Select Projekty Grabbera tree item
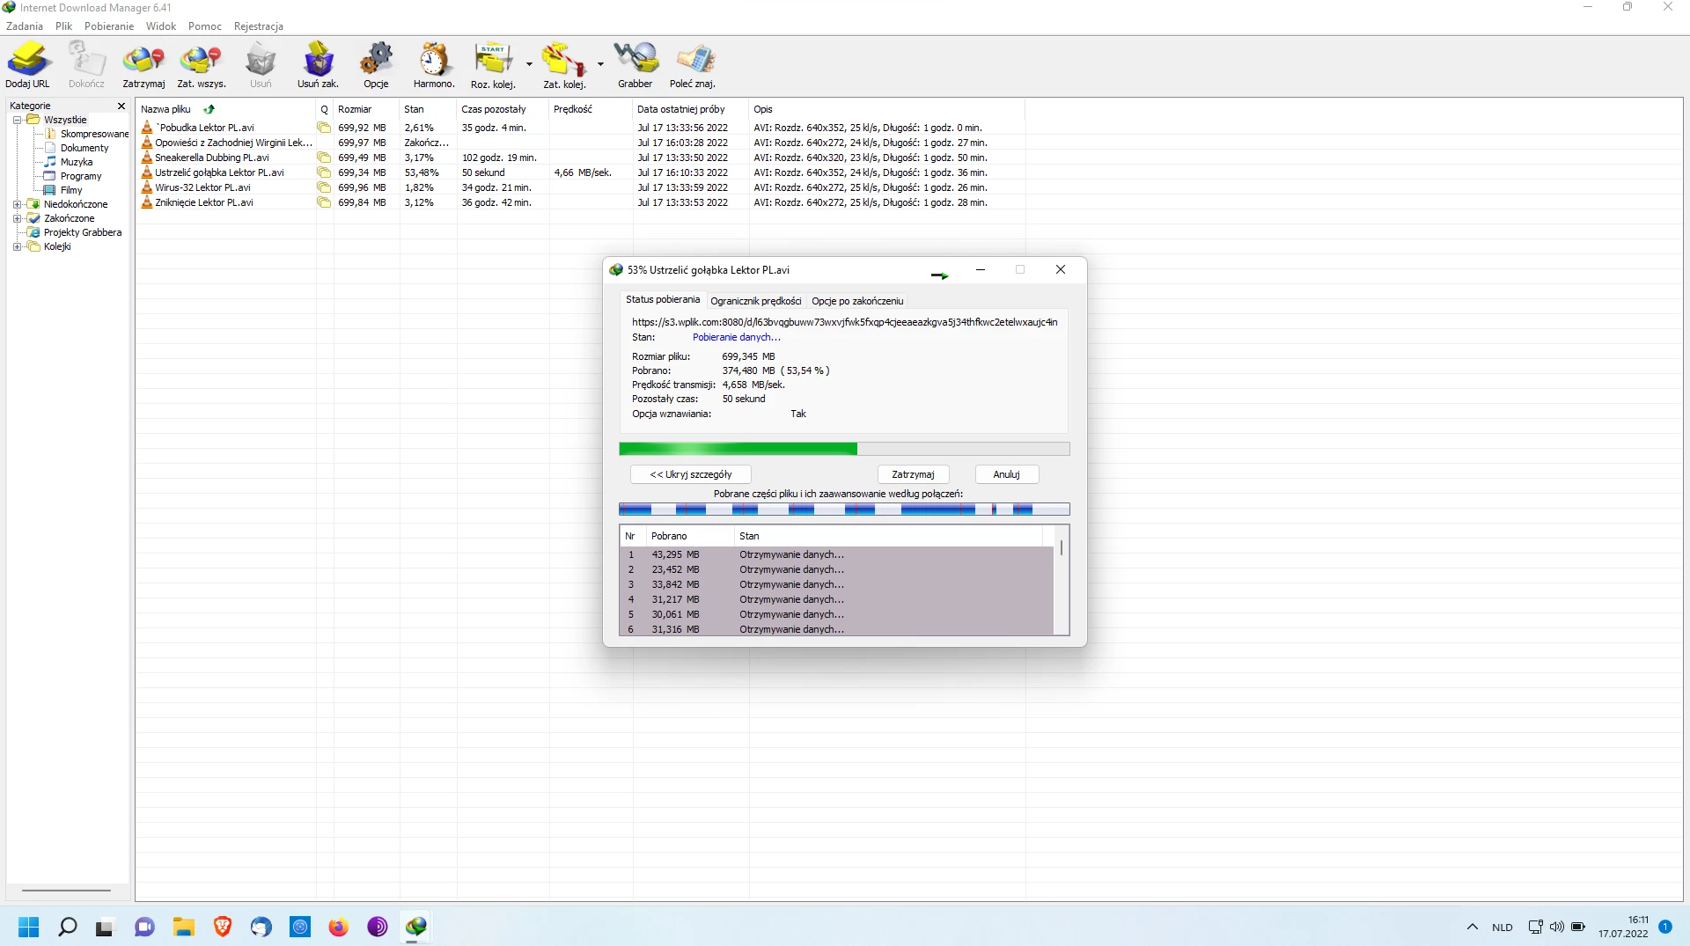 click(x=83, y=232)
